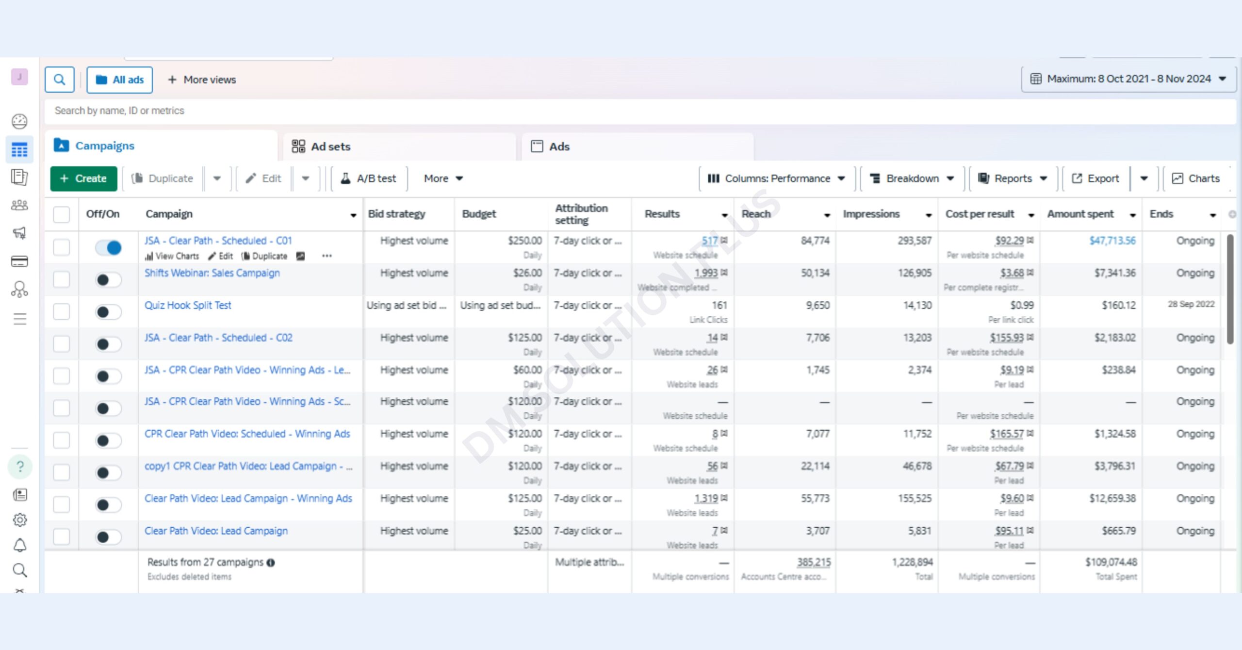Viewport: 1242px width, 650px height.
Task: Open settings gear icon in sidebar
Action: point(19,520)
